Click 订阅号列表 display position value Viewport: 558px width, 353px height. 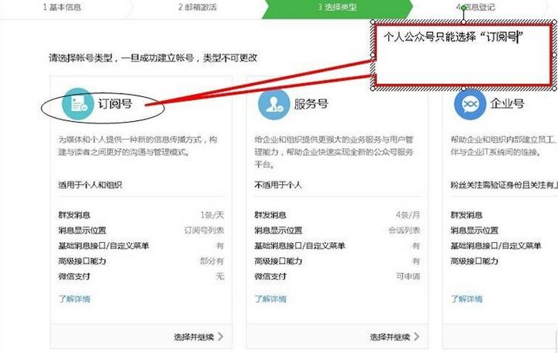point(204,230)
